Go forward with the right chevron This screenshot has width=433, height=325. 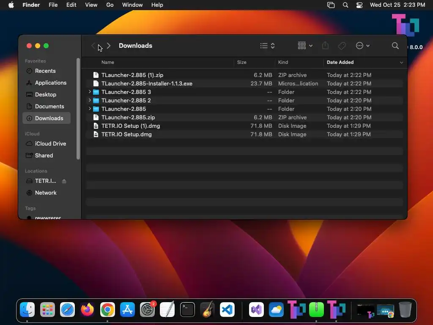(x=109, y=46)
